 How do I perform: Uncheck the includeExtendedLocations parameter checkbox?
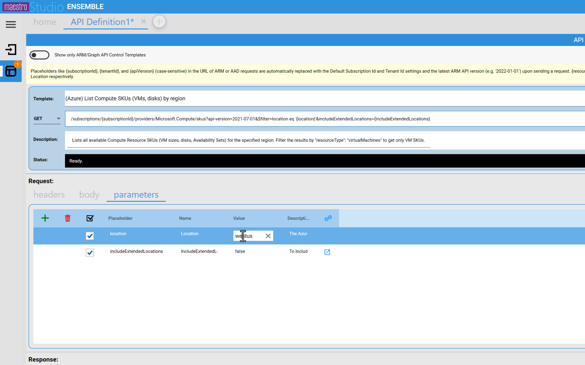pos(90,253)
